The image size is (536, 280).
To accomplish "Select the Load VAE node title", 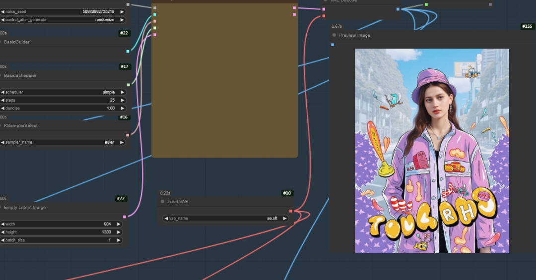I will 178,202.
